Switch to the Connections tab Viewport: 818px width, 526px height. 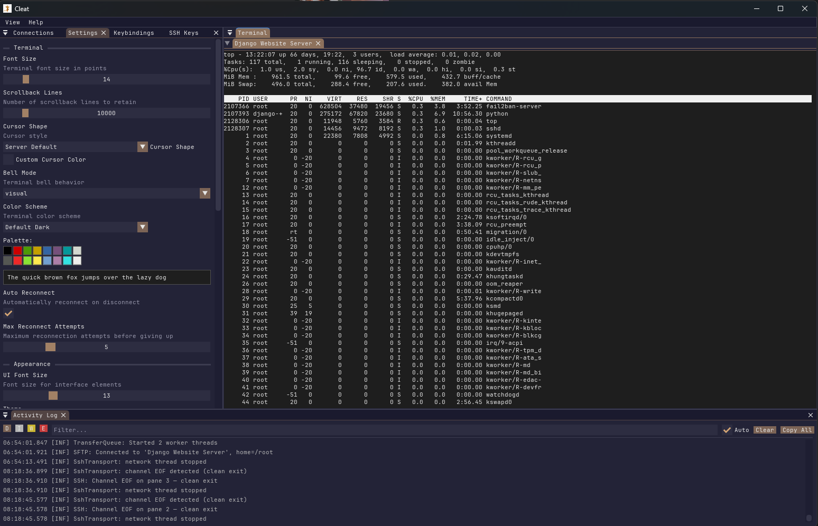(x=33, y=33)
